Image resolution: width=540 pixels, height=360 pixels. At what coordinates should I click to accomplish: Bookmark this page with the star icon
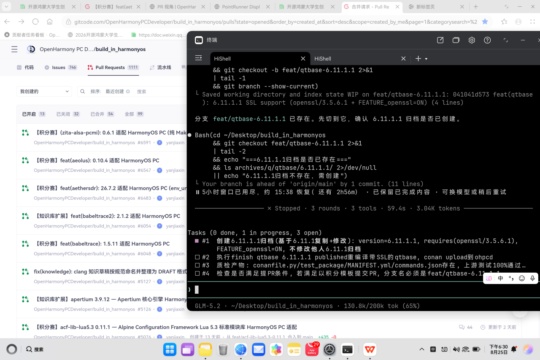(485, 22)
